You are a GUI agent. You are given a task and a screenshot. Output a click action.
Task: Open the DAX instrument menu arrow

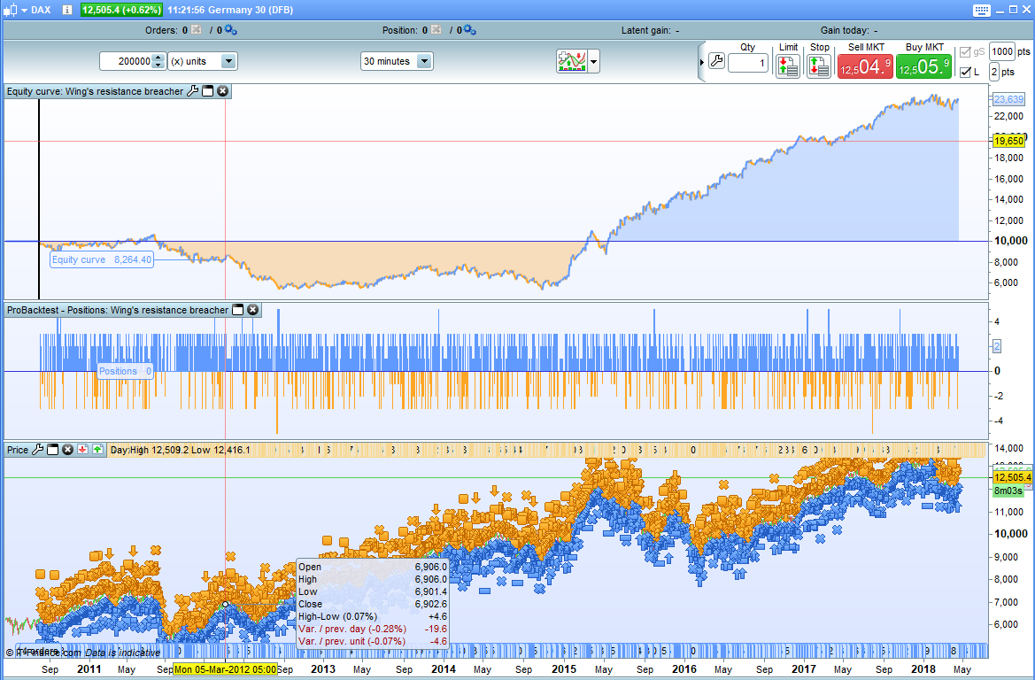(x=23, y=10)
